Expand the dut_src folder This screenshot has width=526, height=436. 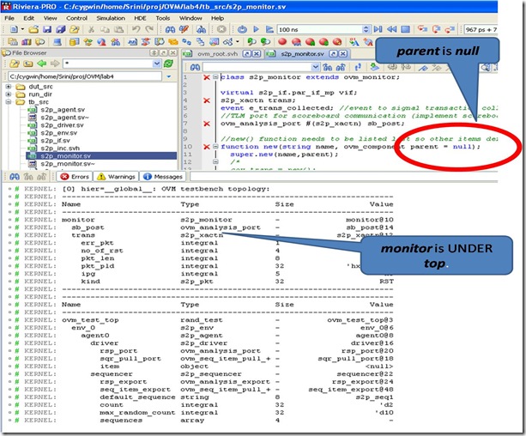tap(9, 87)
